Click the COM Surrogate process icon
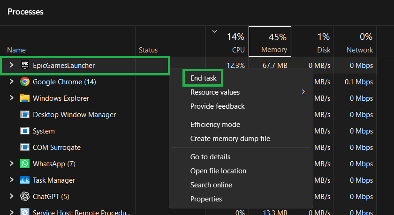Screen dimensions: 394x215 pyautogui.click(x=25, y=148)
